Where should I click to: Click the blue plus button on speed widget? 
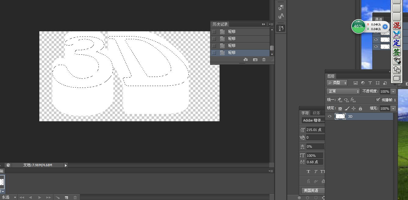(385, 27)
